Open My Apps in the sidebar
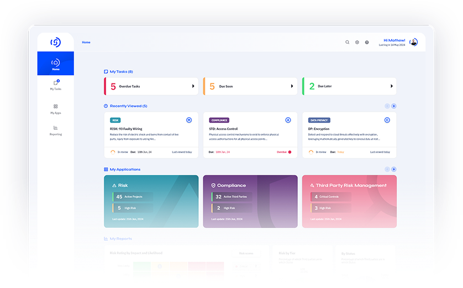 click(x=56, y=108)
